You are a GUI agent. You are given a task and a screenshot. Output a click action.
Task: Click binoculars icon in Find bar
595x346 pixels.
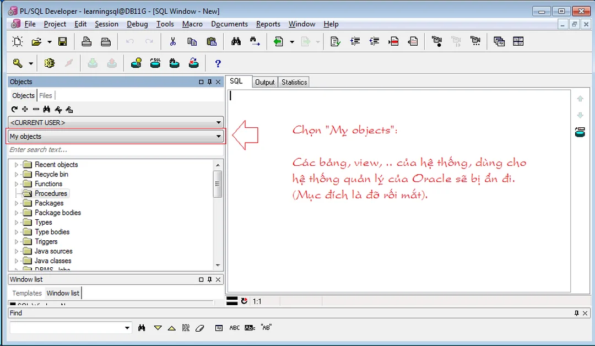click(142, 328)
